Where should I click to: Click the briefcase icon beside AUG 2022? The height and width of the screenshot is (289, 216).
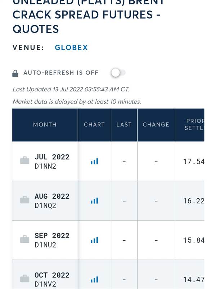tap(24, 200)
